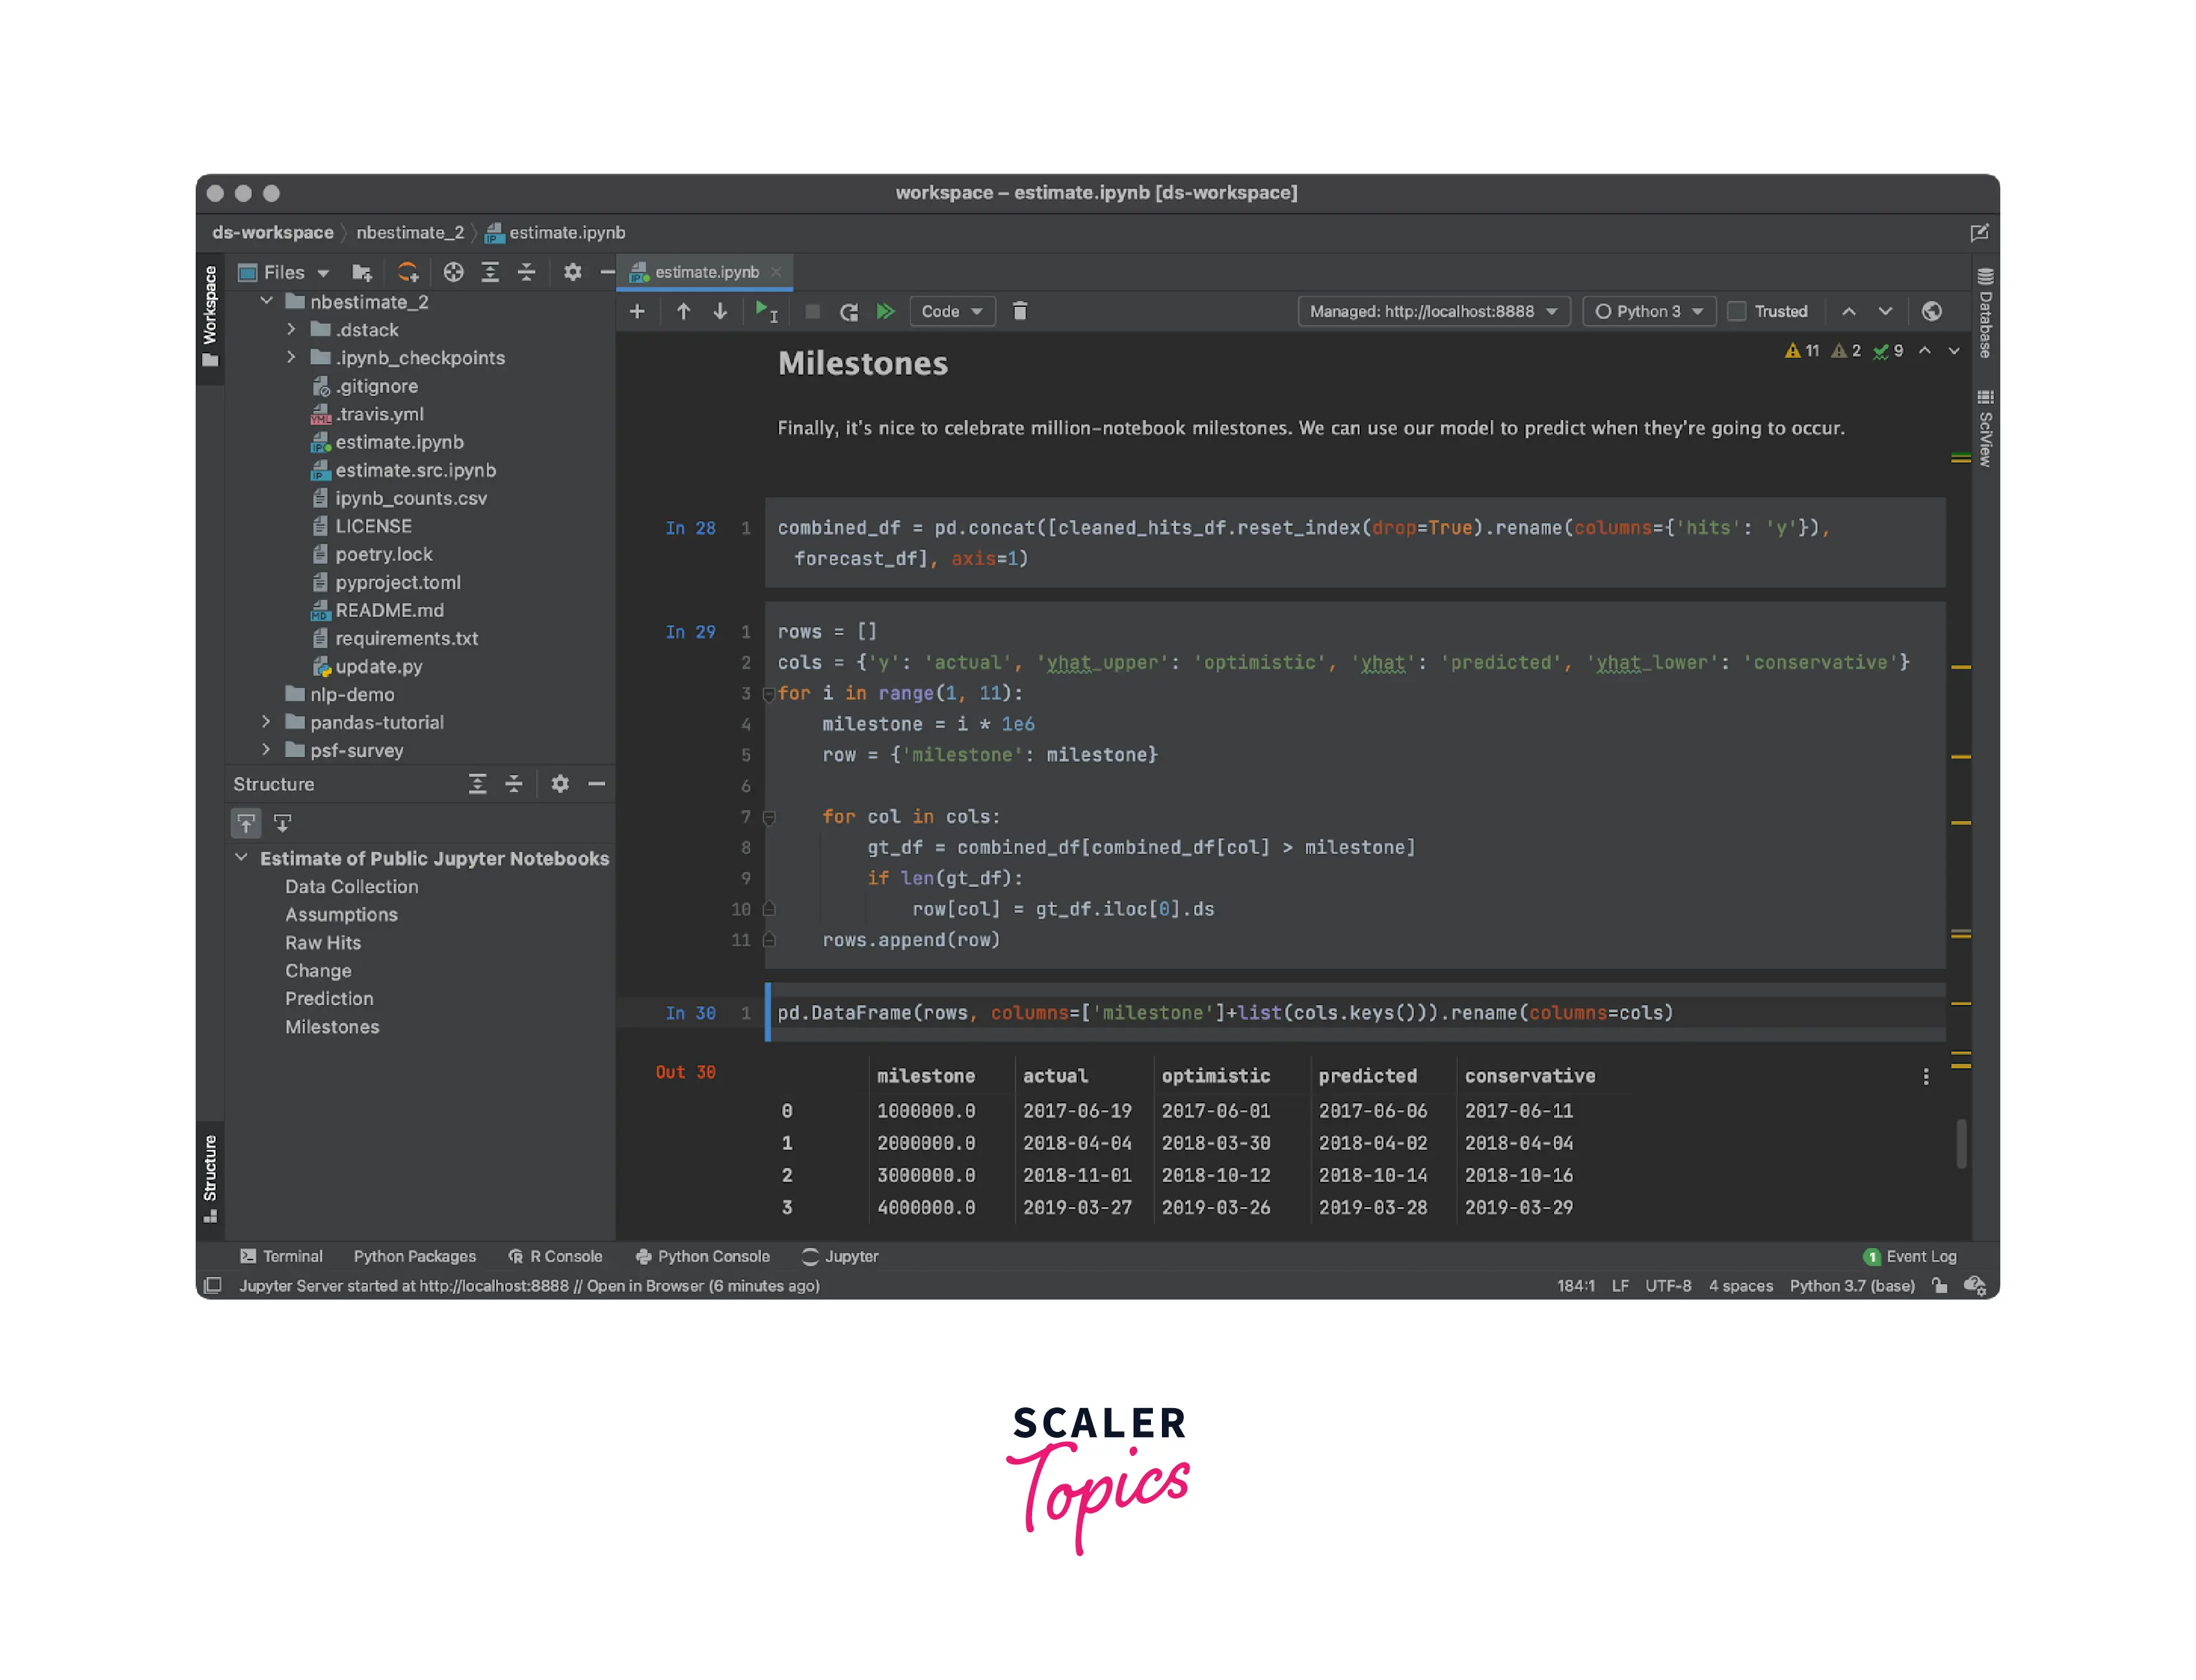Open notebook preview in browser
Screen dimensions: 2196x1680
[x=1931, y=311]
